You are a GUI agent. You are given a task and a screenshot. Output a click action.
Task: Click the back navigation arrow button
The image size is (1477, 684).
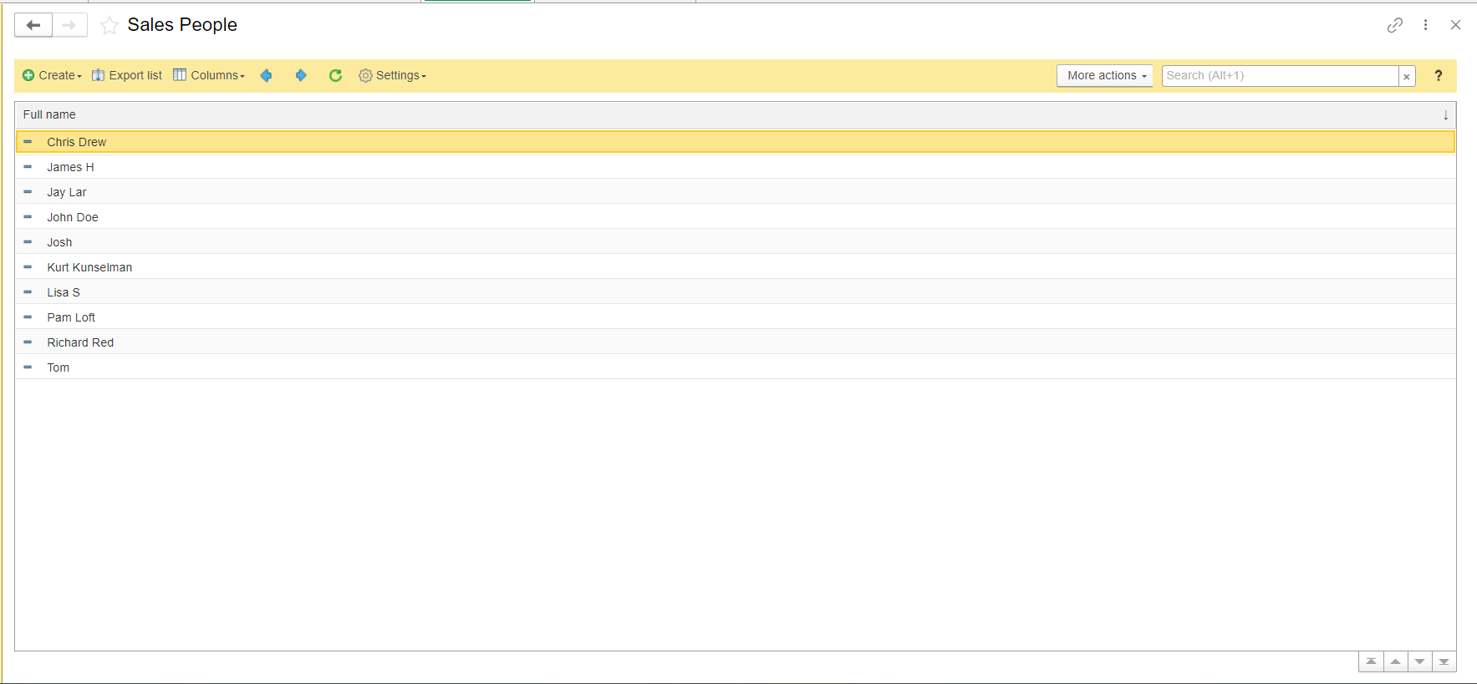click(33, 25)
